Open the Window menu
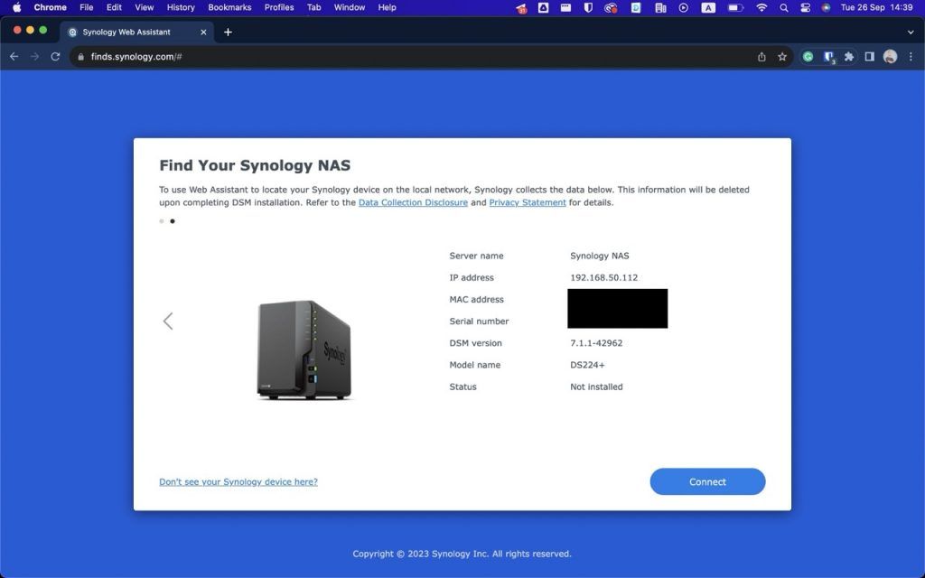Viewport: 925px width, 578px height. tap(350, 7)
